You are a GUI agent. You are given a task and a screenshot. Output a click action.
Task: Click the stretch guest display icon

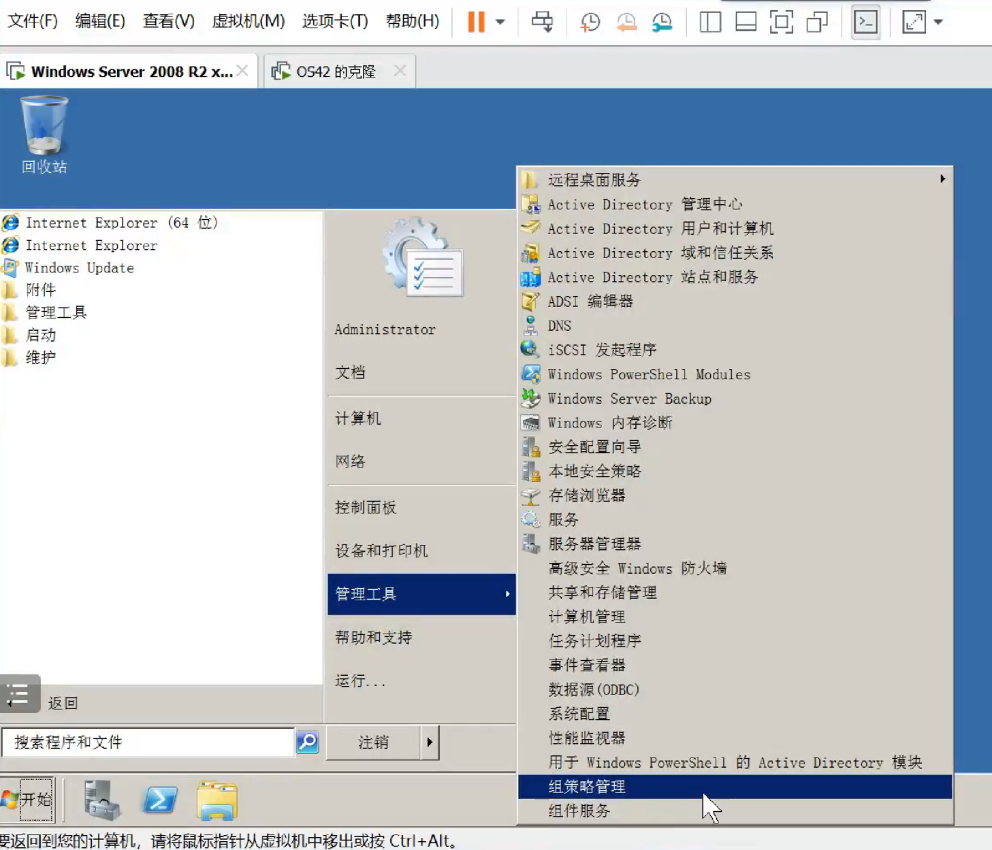(x=914, y=22)
